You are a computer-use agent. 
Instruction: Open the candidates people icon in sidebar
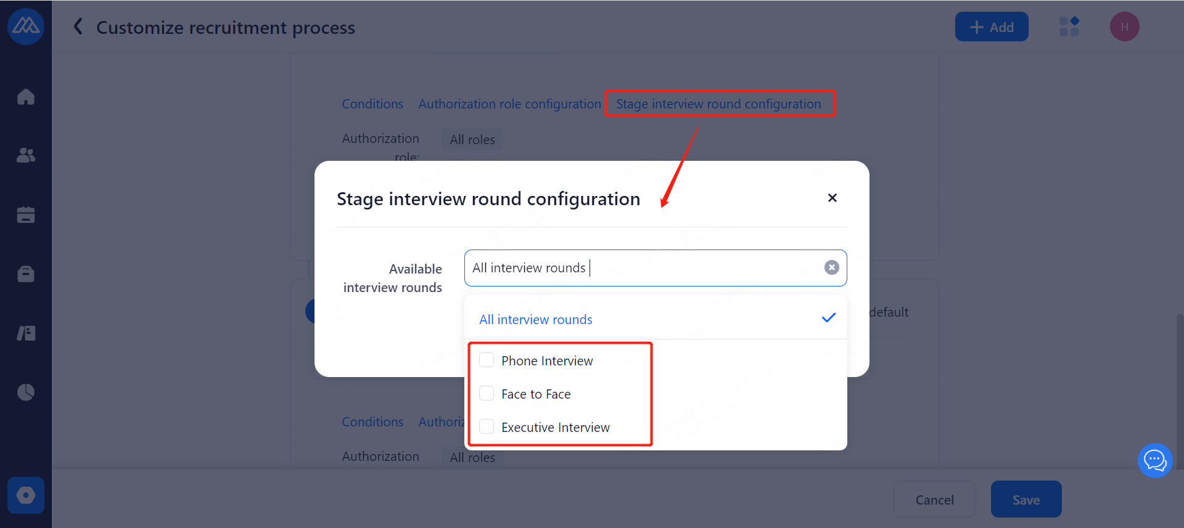(x=26, y=155)
